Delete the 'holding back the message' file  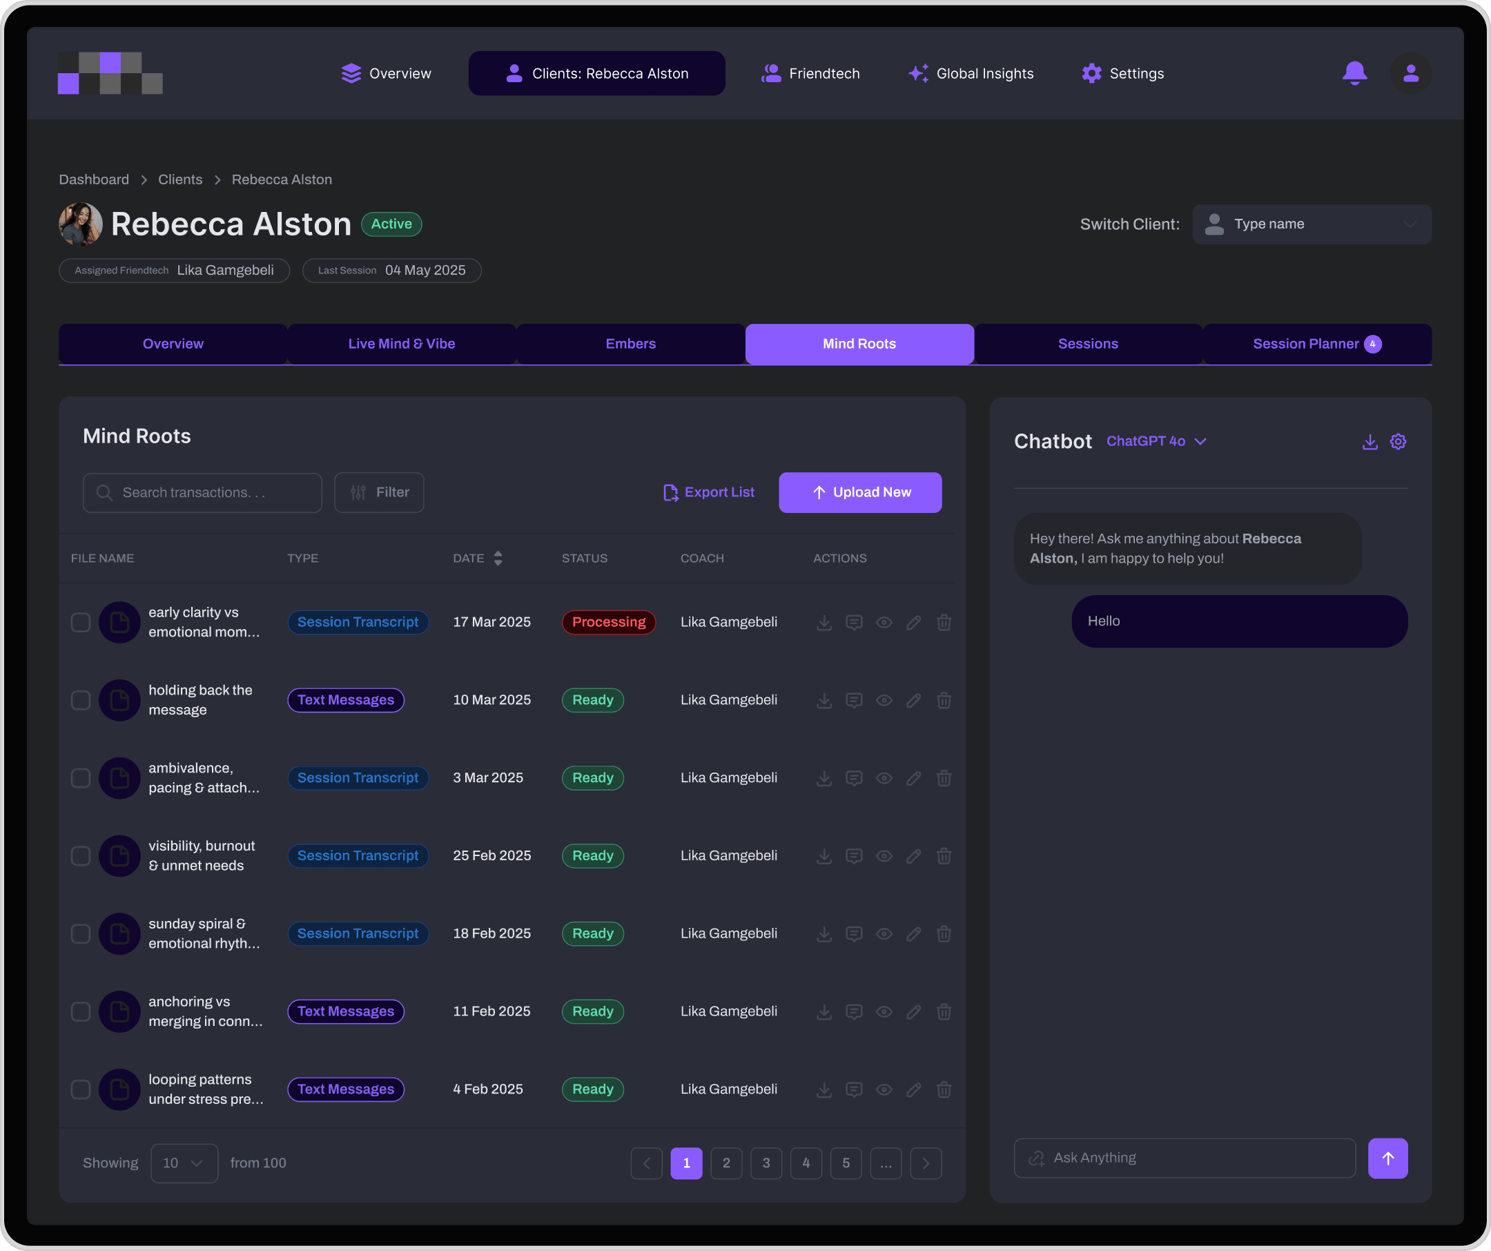(x=943, y=700)
